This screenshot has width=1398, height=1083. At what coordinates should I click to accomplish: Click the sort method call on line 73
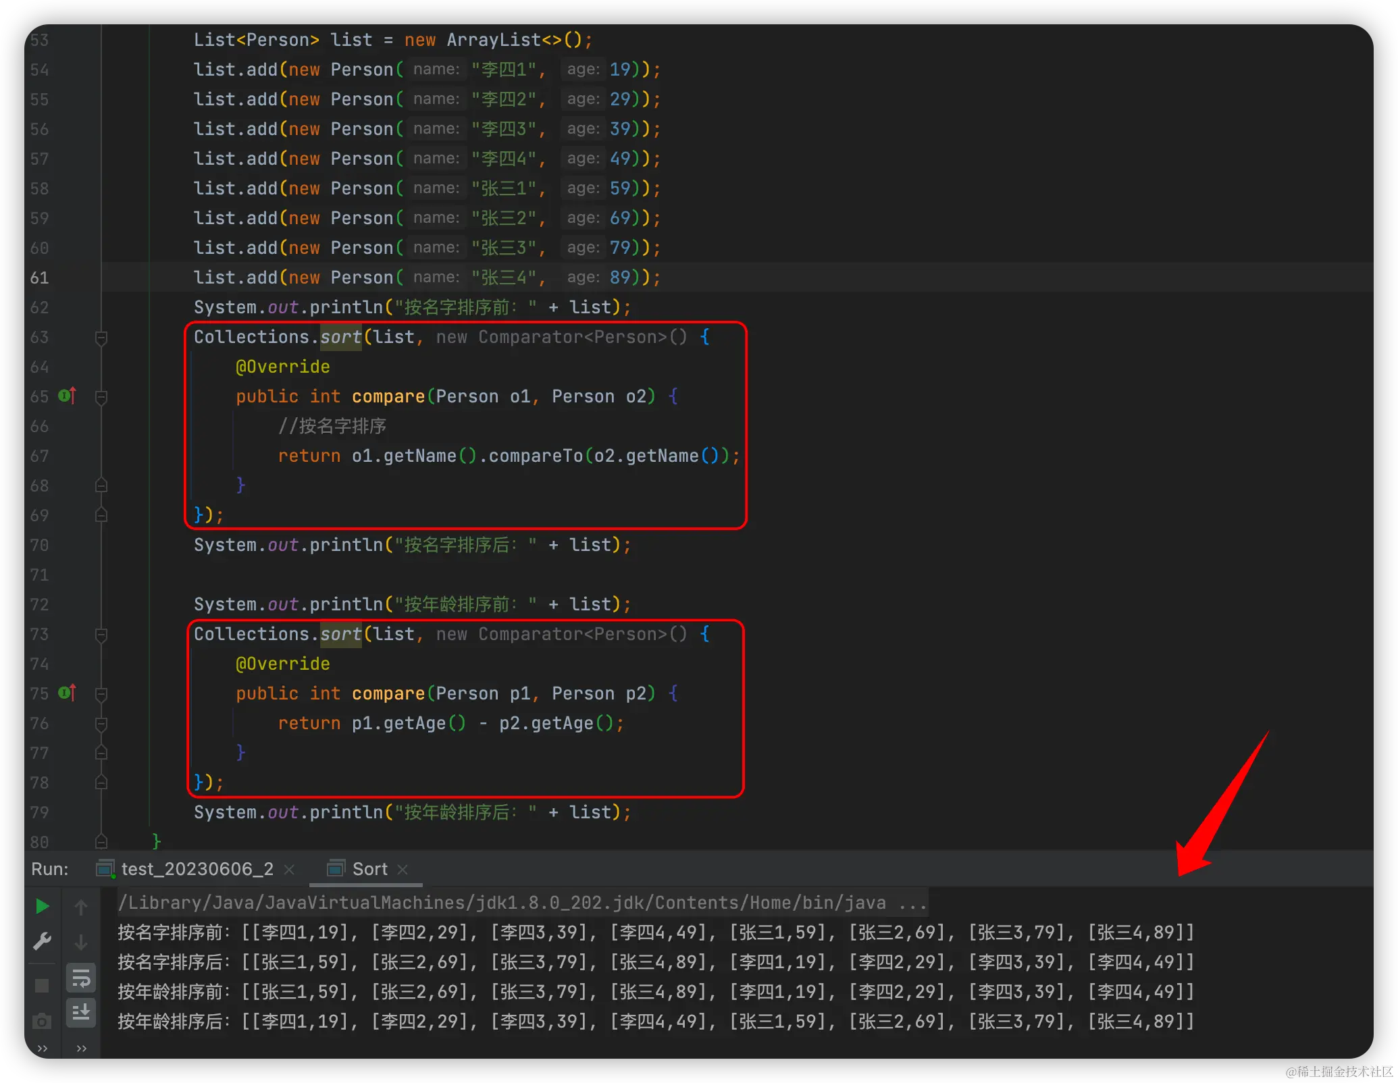coord(341,634)
